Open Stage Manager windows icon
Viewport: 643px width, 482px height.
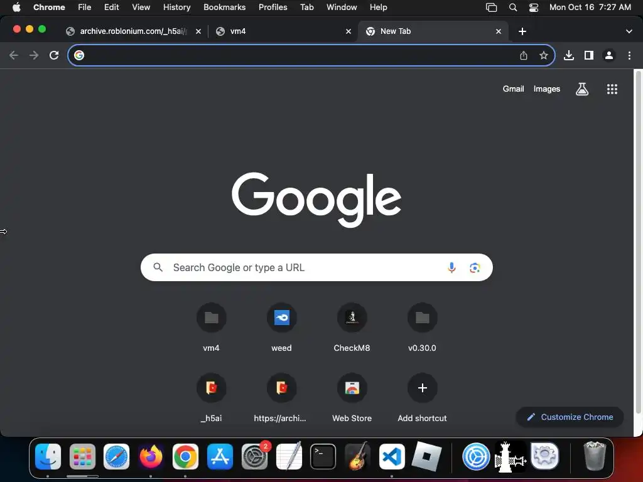point(491,7)
